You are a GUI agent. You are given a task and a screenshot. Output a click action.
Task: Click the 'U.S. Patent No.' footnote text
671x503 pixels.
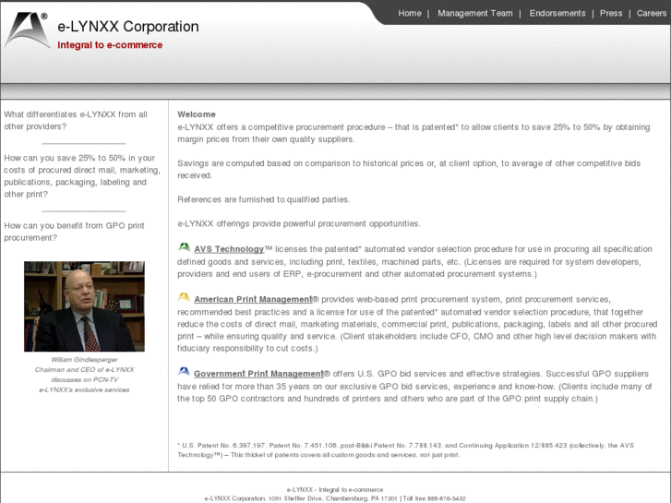coord(406,449)
